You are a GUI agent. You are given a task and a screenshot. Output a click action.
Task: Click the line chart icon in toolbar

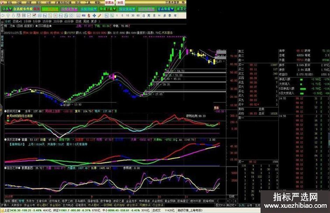(x=29, y=15)
